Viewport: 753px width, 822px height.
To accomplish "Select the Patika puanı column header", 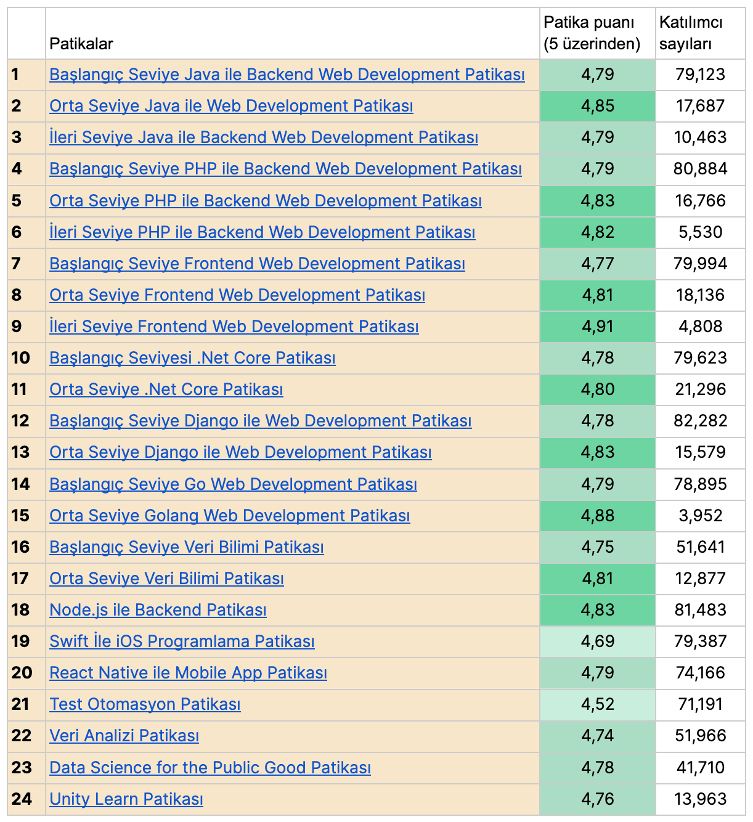I will click(x=596, y=33).
